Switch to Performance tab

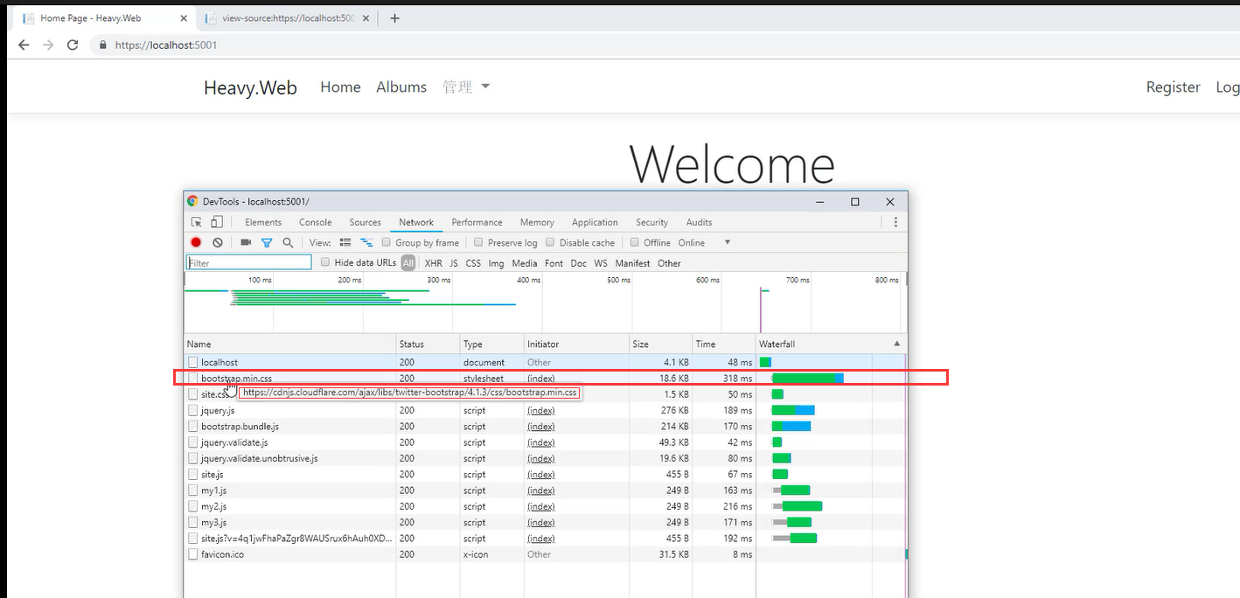(477, 222)
